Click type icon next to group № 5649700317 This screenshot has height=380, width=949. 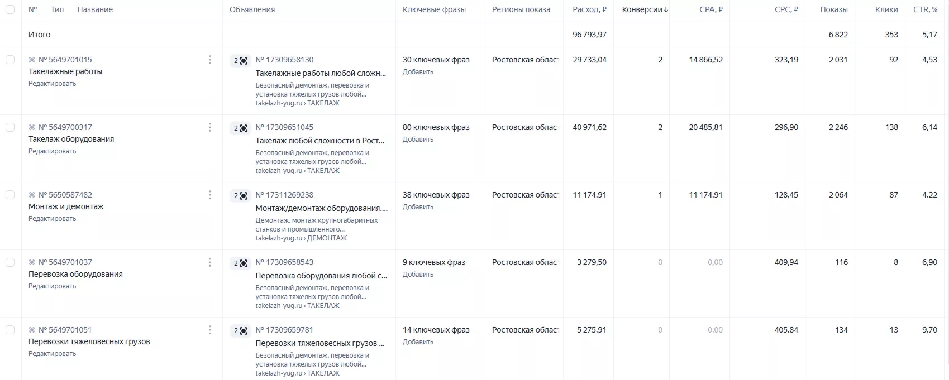click(32, 127)
